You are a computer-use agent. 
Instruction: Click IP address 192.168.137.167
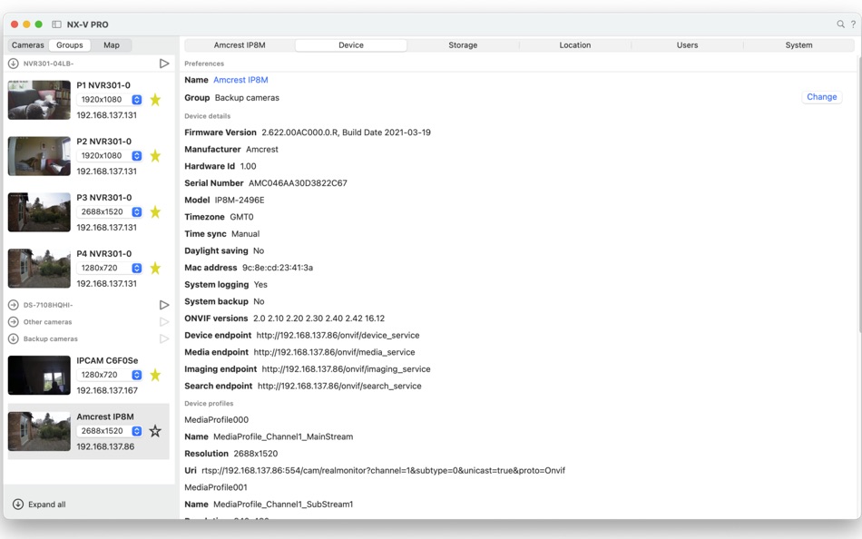[107, 390]
